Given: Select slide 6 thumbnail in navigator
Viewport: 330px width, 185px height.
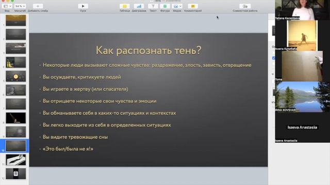Looking at the screenshot, I should click(16, 90).
